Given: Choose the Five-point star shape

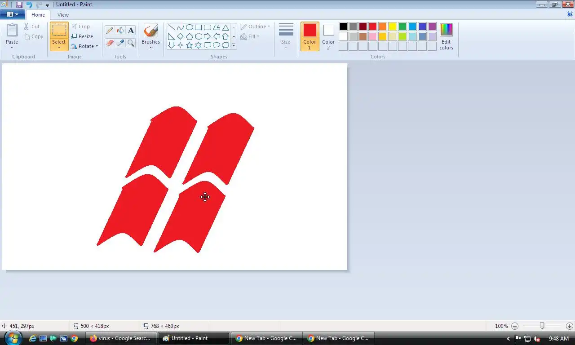Looking at the screenshot, I should (x=189, y=45).
